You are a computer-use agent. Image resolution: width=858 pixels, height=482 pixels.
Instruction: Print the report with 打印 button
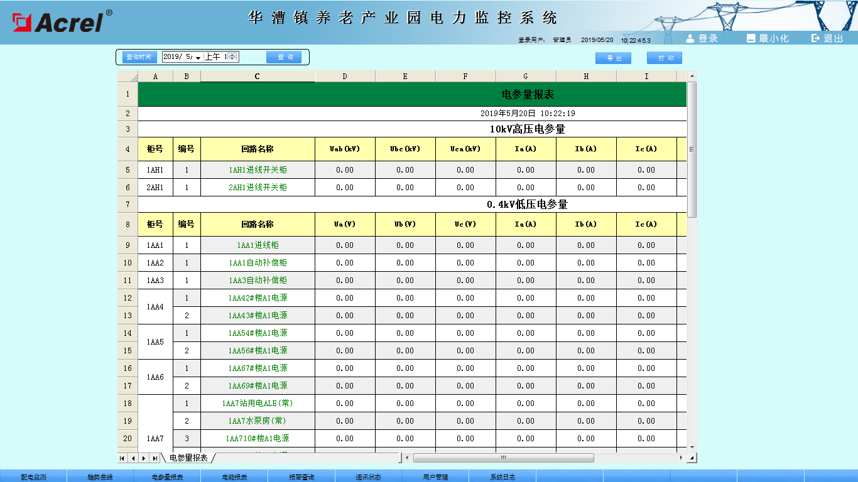tap(665, 58)
